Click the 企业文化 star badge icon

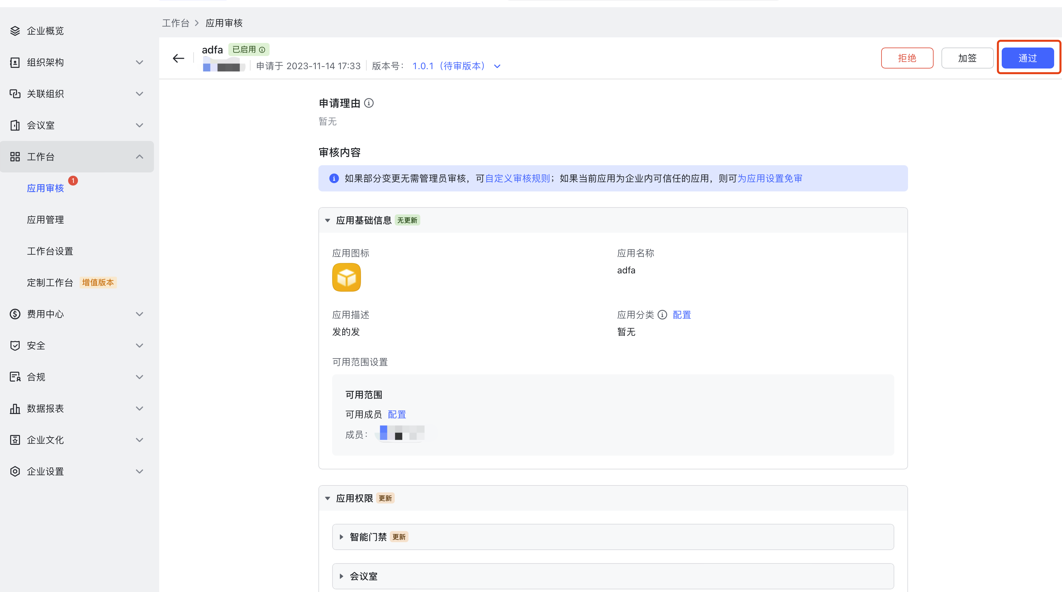point(15,440)
